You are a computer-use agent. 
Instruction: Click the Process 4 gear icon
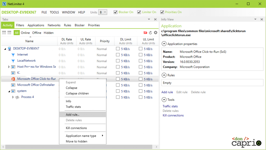(17, 97)
